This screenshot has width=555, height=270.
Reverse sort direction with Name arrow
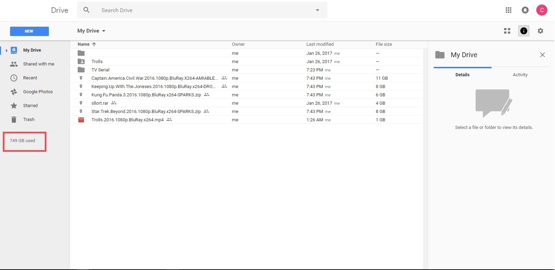coord(94,44)
